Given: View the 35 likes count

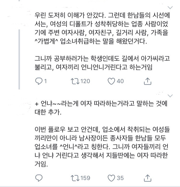Looking at the screenshot, I should pos(120,178).
